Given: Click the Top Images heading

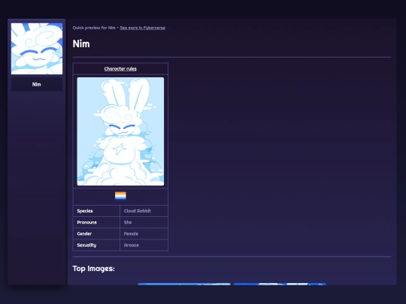Looking at the screenshot, I should coord(93,269).
